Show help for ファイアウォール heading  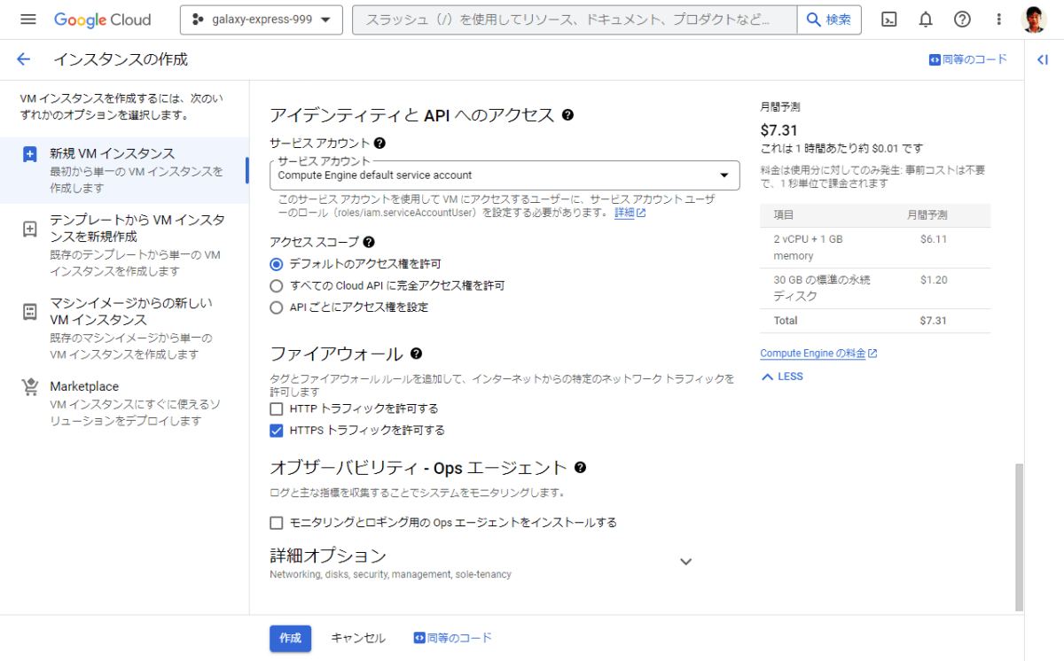416,354
